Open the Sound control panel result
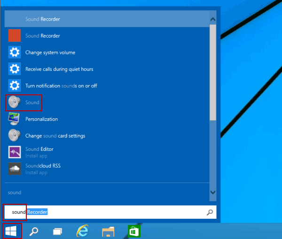The width and height of the screenshot is (282, 239). [x=107, y=102]
